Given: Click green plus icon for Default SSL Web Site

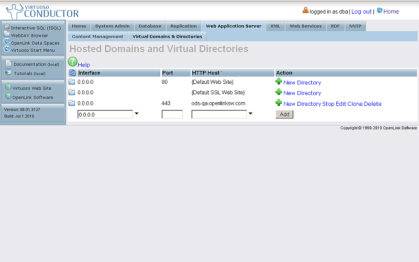Looking at the screenshot, I should pos(279,92).
